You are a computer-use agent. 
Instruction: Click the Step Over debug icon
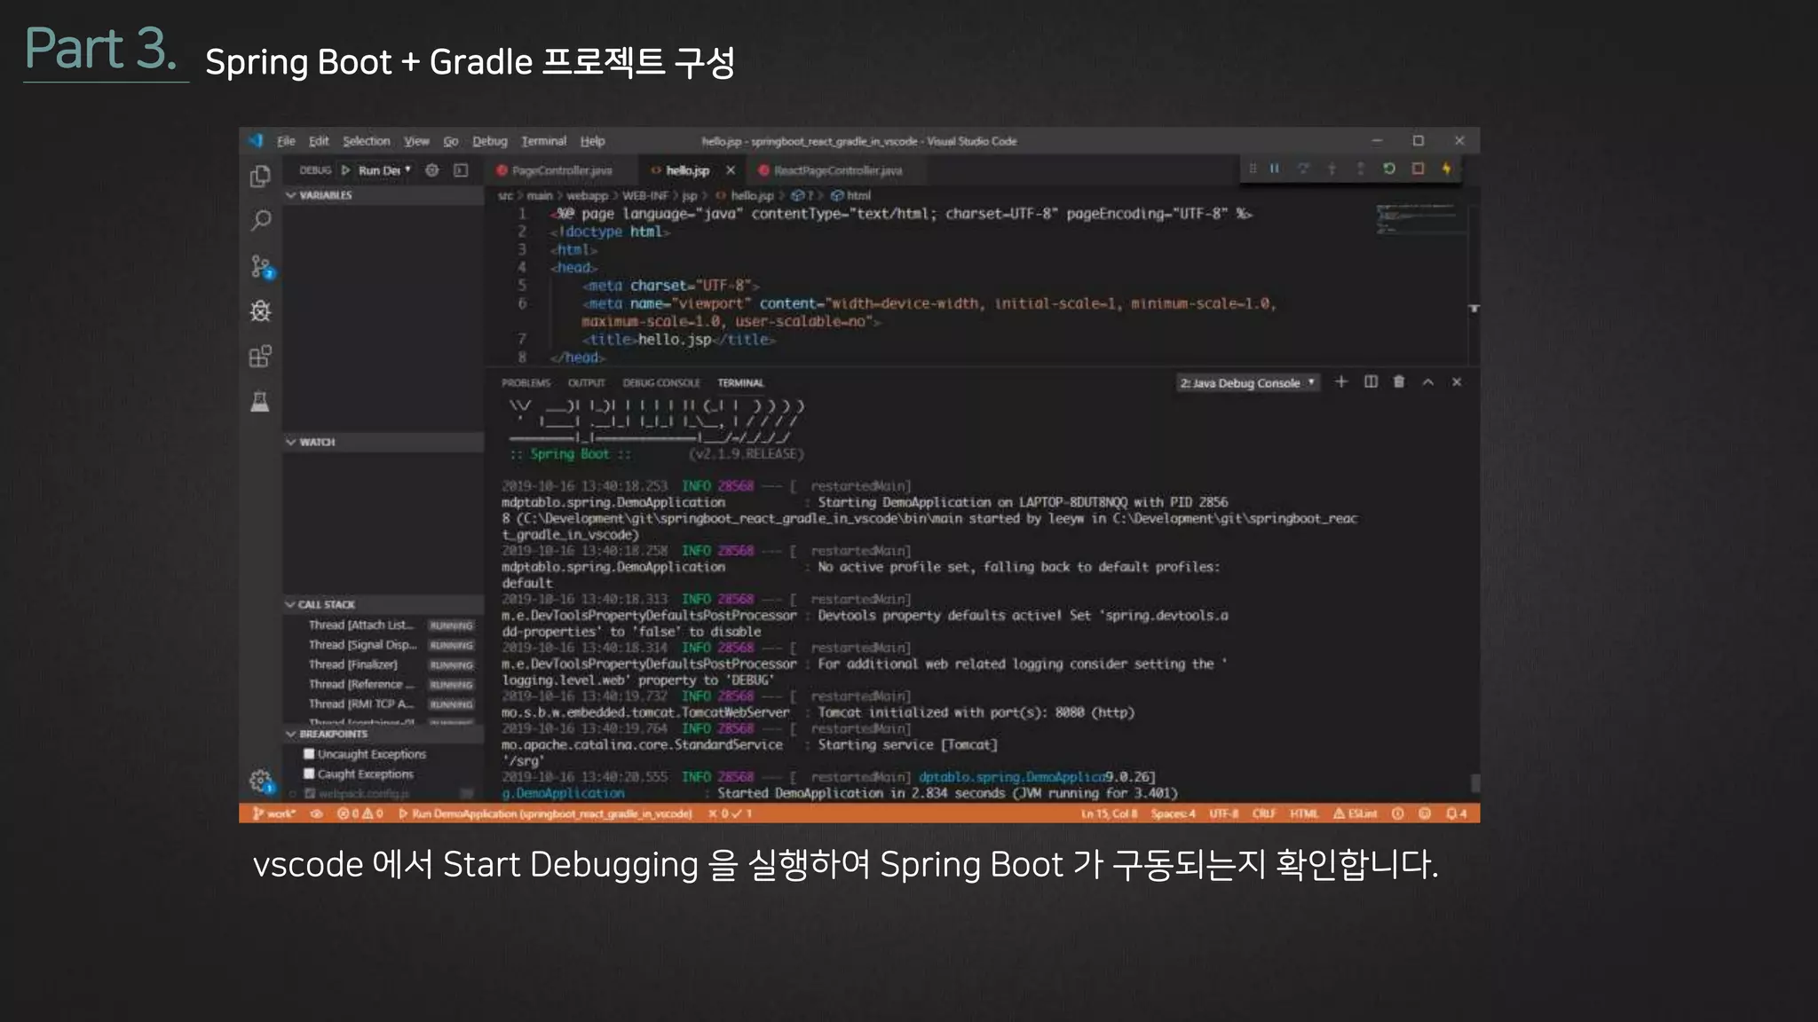(1303, 169)
